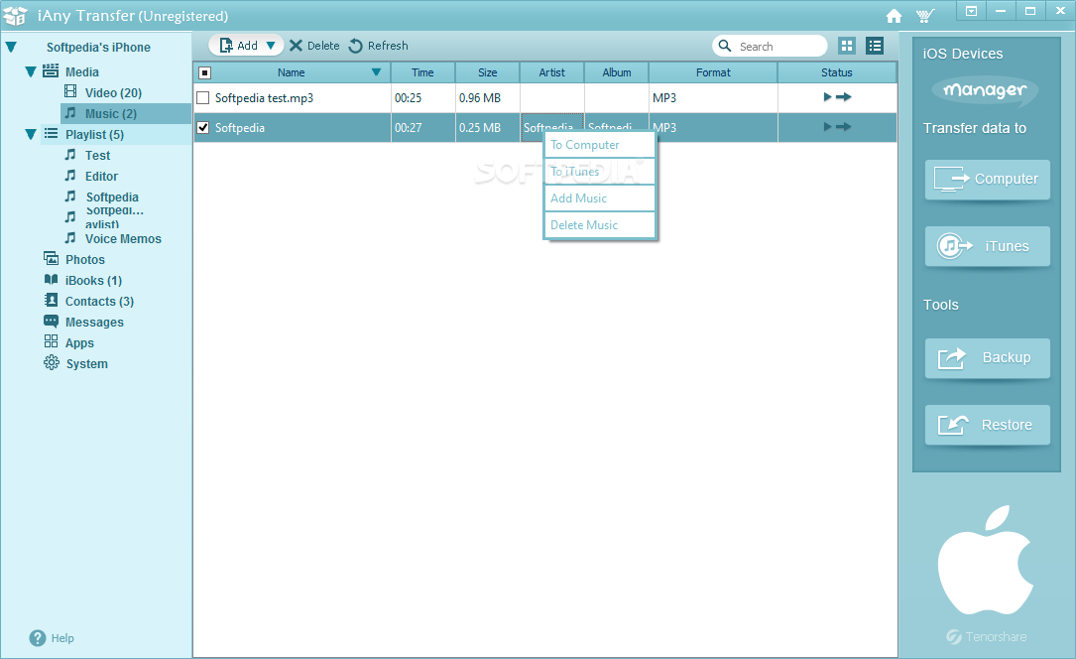Open the Softpedia playlist below Editor
The height and width of the screenshot is (659, 1076).
tap(112, 198)
